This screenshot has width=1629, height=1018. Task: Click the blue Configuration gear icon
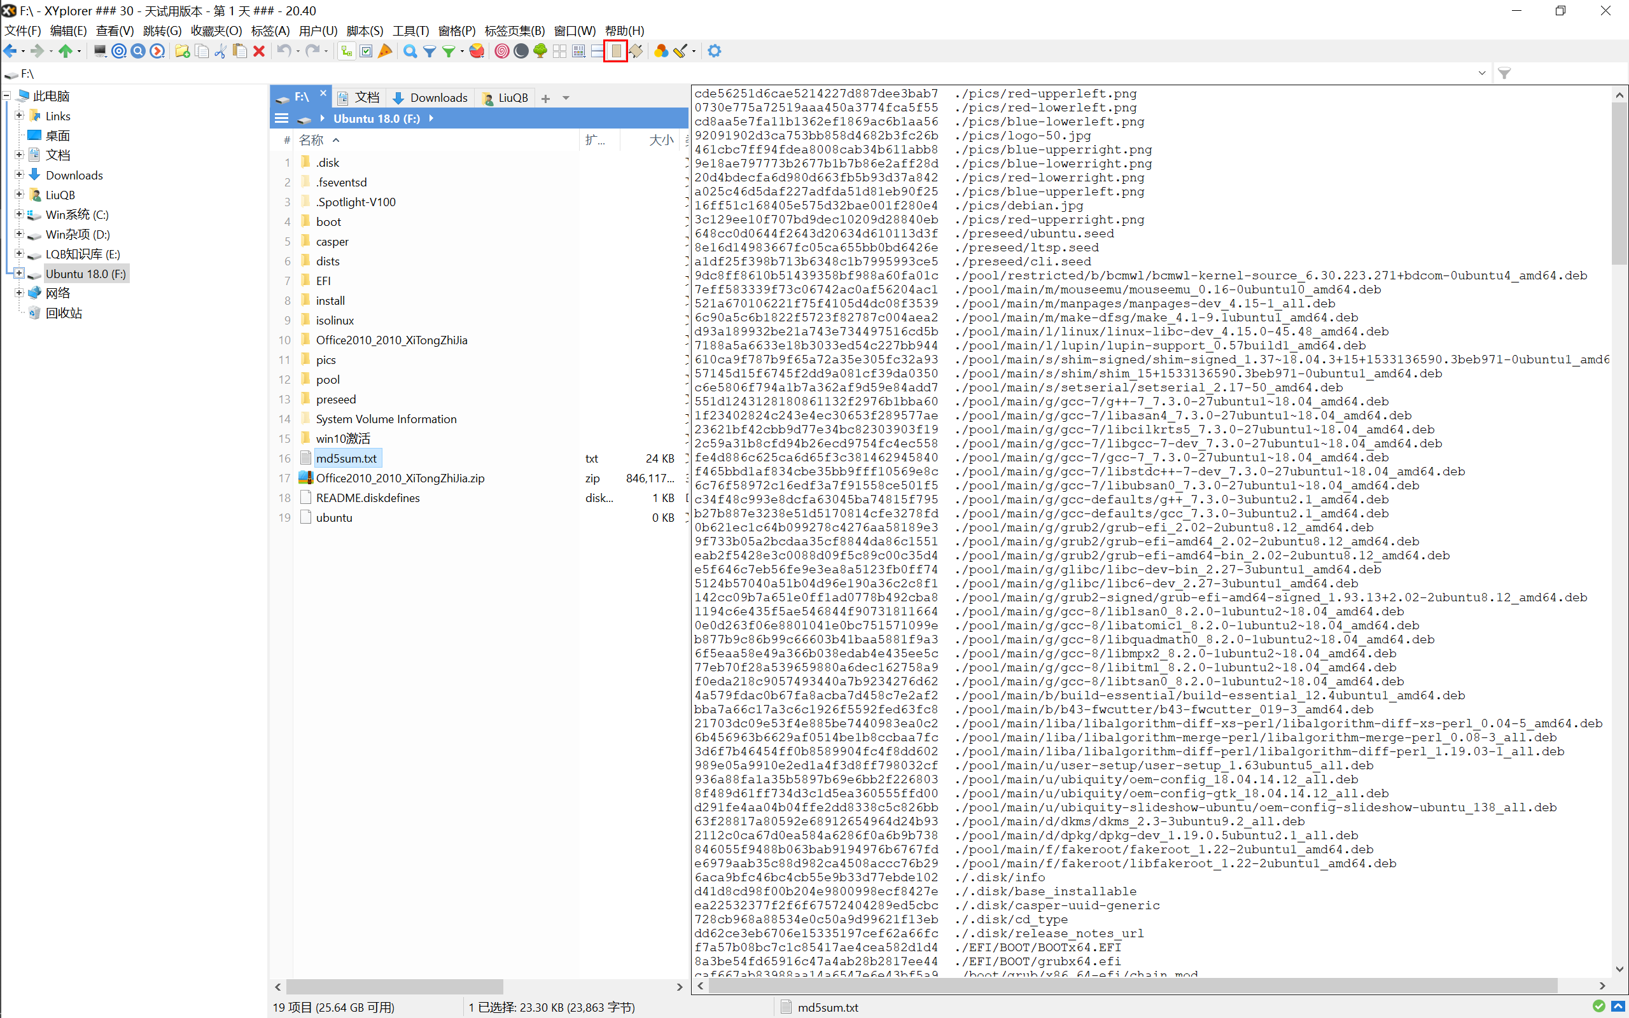714,51
